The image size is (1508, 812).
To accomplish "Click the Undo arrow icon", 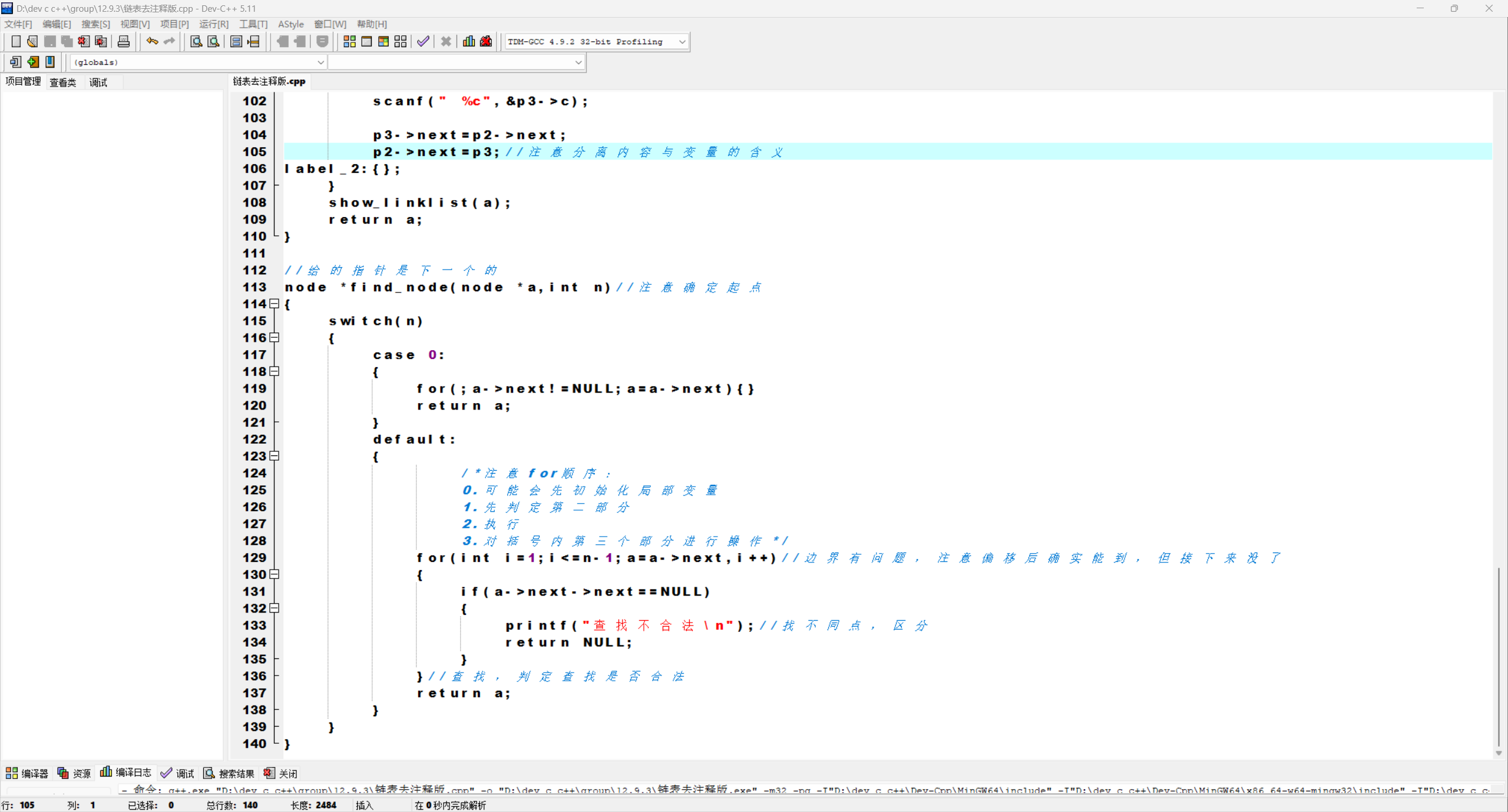I will click(x=152, y=41).
